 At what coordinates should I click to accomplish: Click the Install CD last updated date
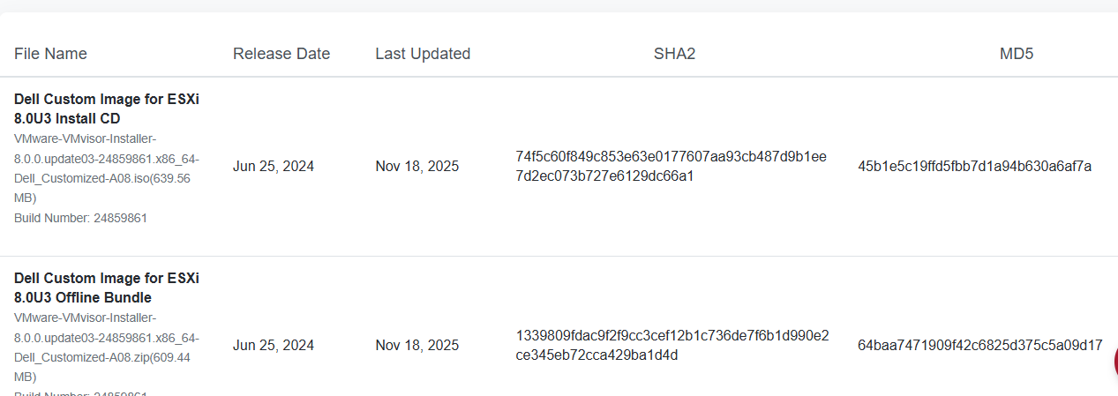416,166
